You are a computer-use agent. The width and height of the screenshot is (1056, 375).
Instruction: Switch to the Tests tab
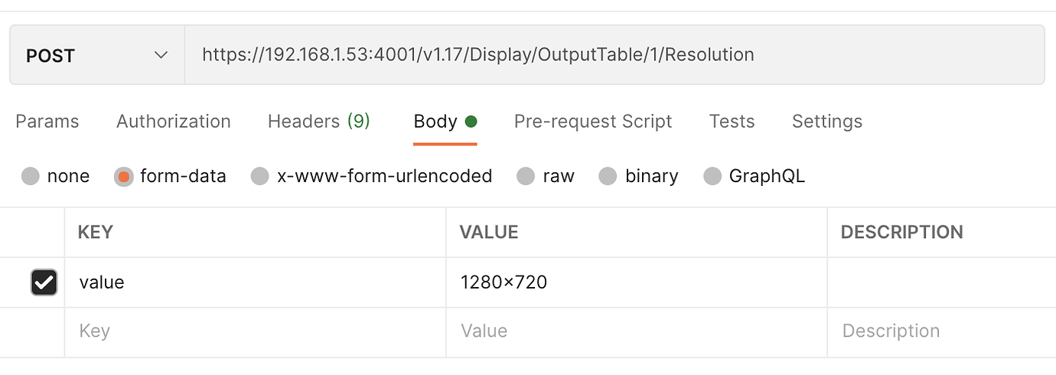pyautogui.click(x=732, y=122)
